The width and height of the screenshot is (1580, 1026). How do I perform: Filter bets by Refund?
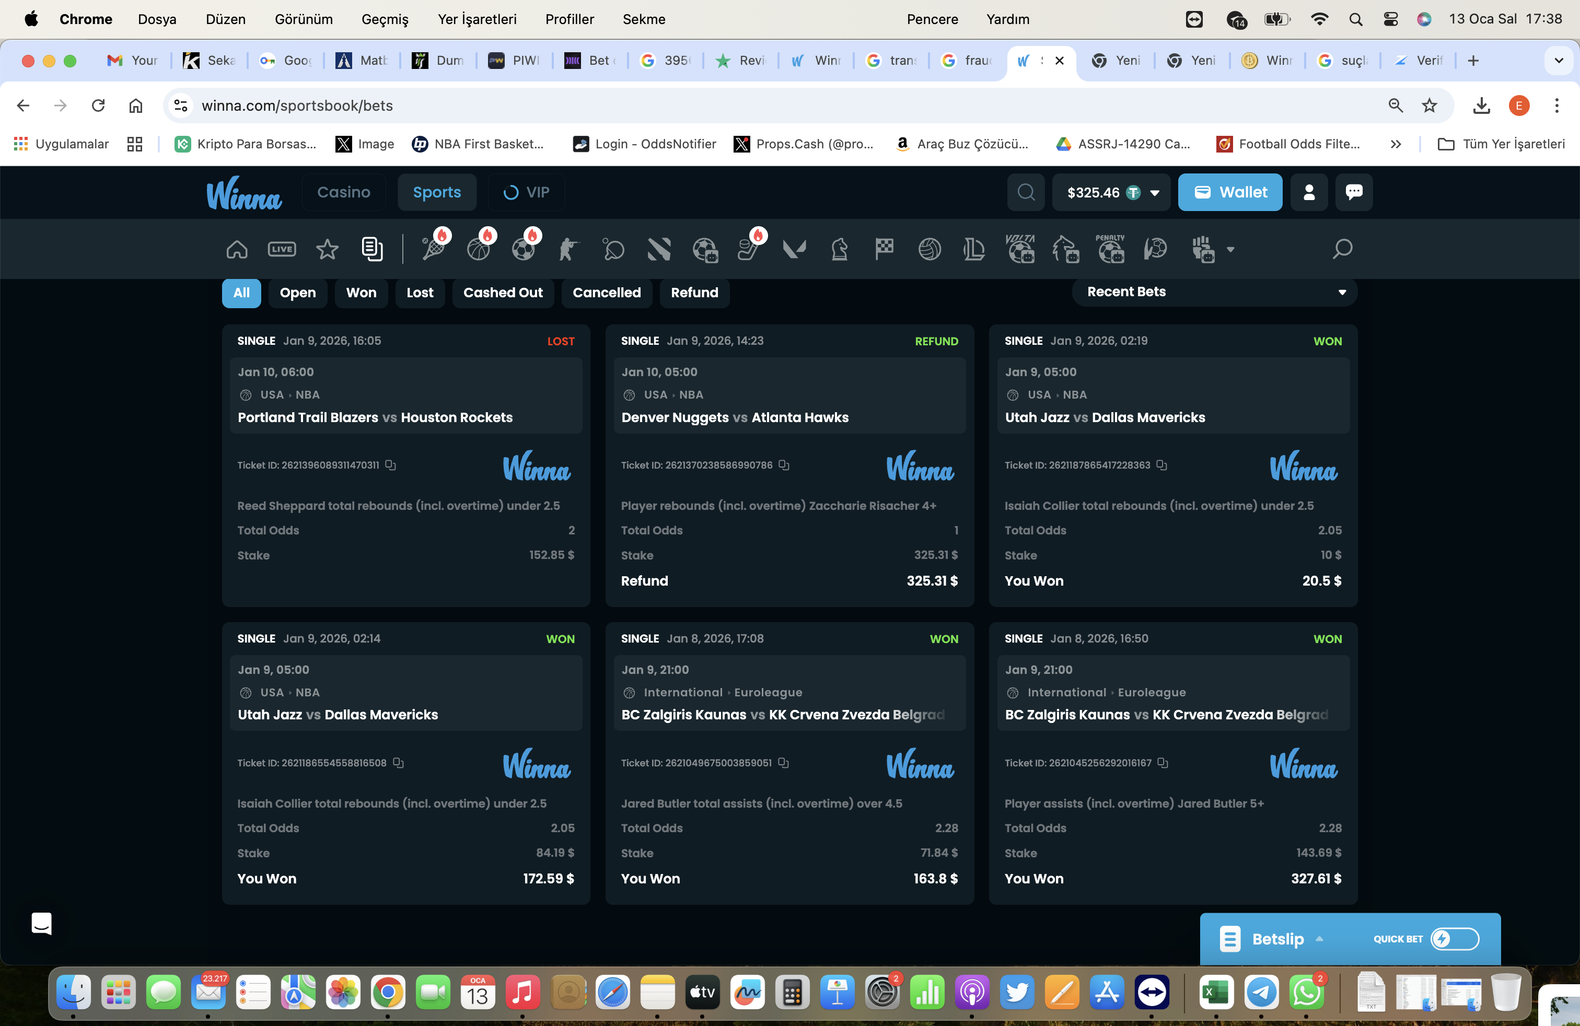click(694, 293)
